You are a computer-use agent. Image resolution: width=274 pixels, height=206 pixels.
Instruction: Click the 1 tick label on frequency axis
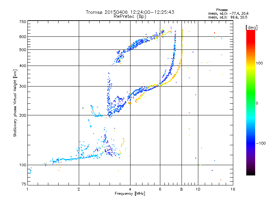coord(27,189)
